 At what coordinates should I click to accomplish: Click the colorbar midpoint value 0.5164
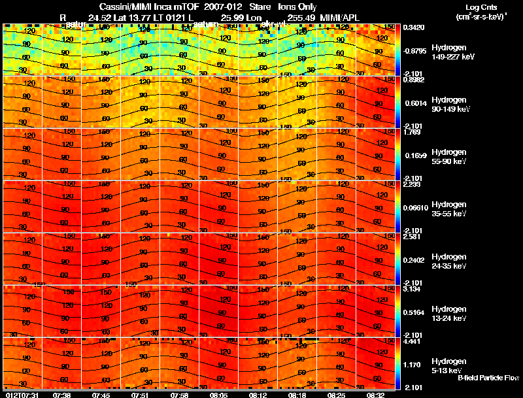414,312
